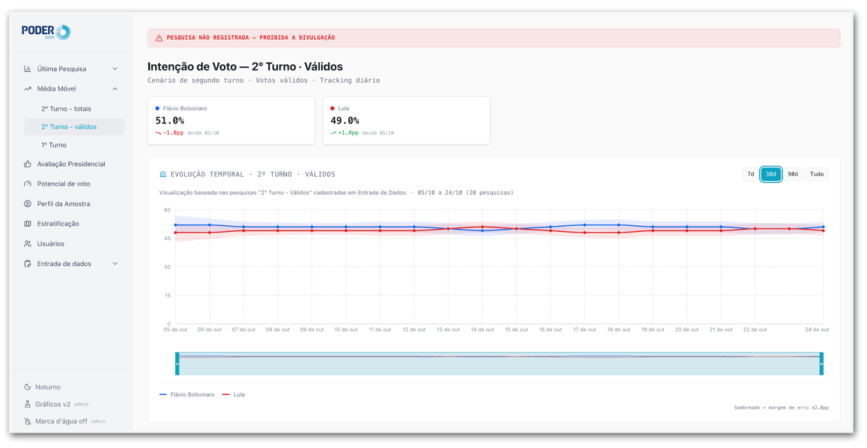Toggle Lula series in chart legend
The width and height of the screenshot is (867, 448).
point(233,394)
